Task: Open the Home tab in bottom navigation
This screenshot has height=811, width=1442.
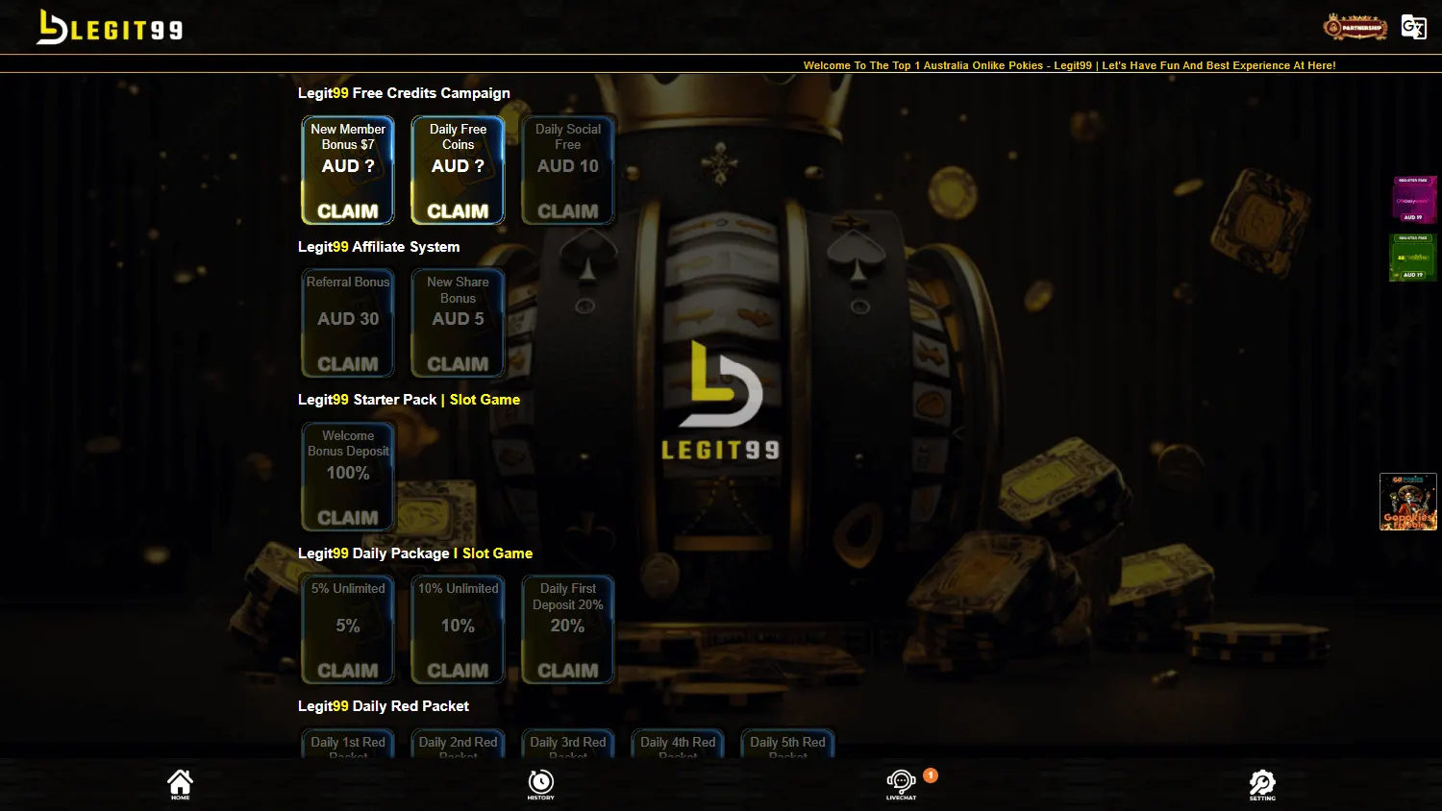Action: pos(180,784)
